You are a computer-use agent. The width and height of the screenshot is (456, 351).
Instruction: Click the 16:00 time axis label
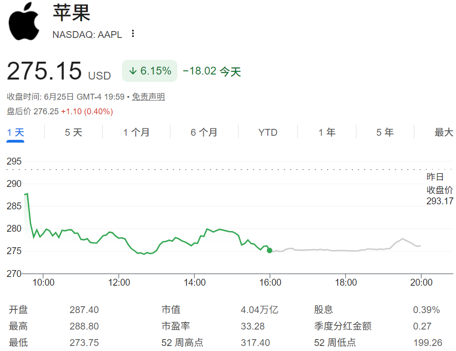[x=270, y=282]
